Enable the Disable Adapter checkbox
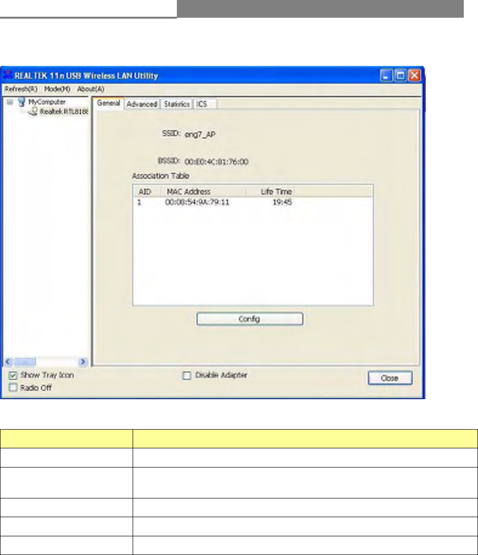 point(187,376)
